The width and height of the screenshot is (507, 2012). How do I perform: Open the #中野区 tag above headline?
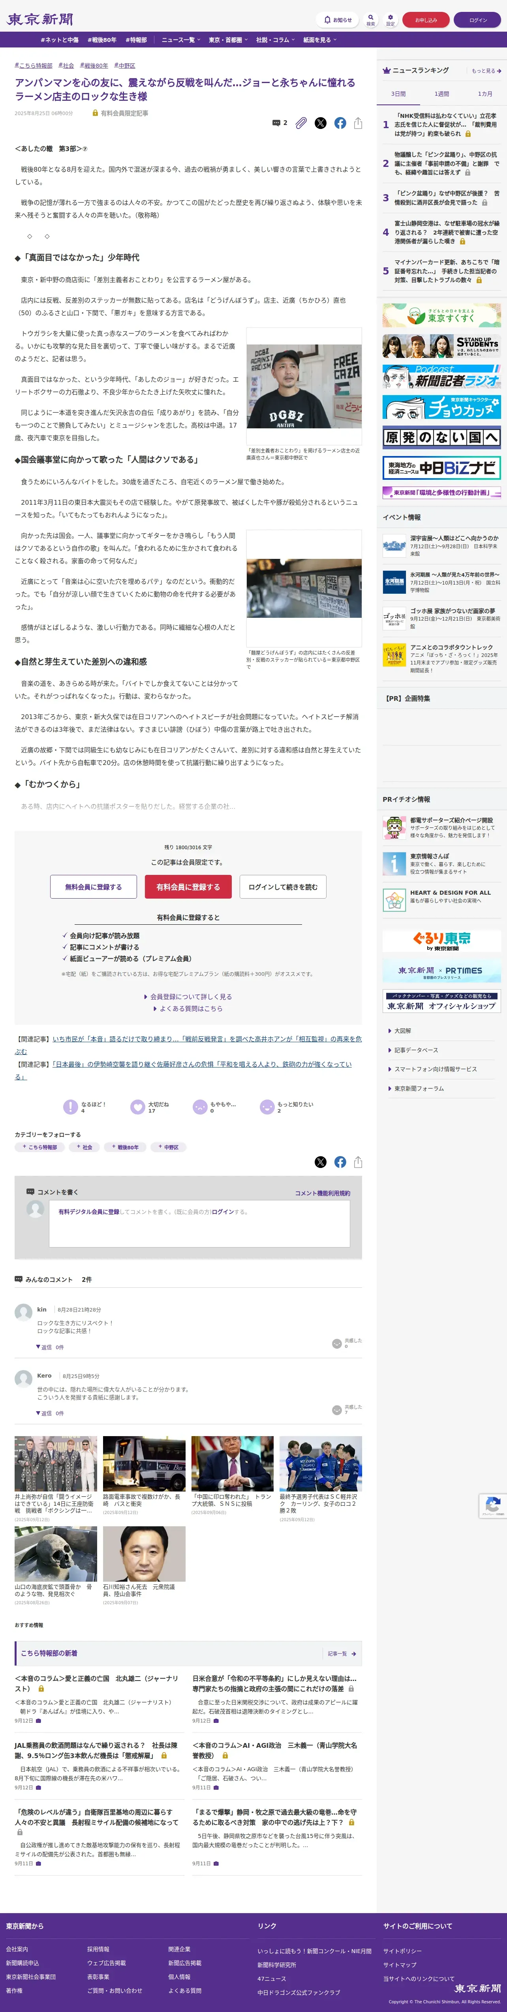(124, 66)
